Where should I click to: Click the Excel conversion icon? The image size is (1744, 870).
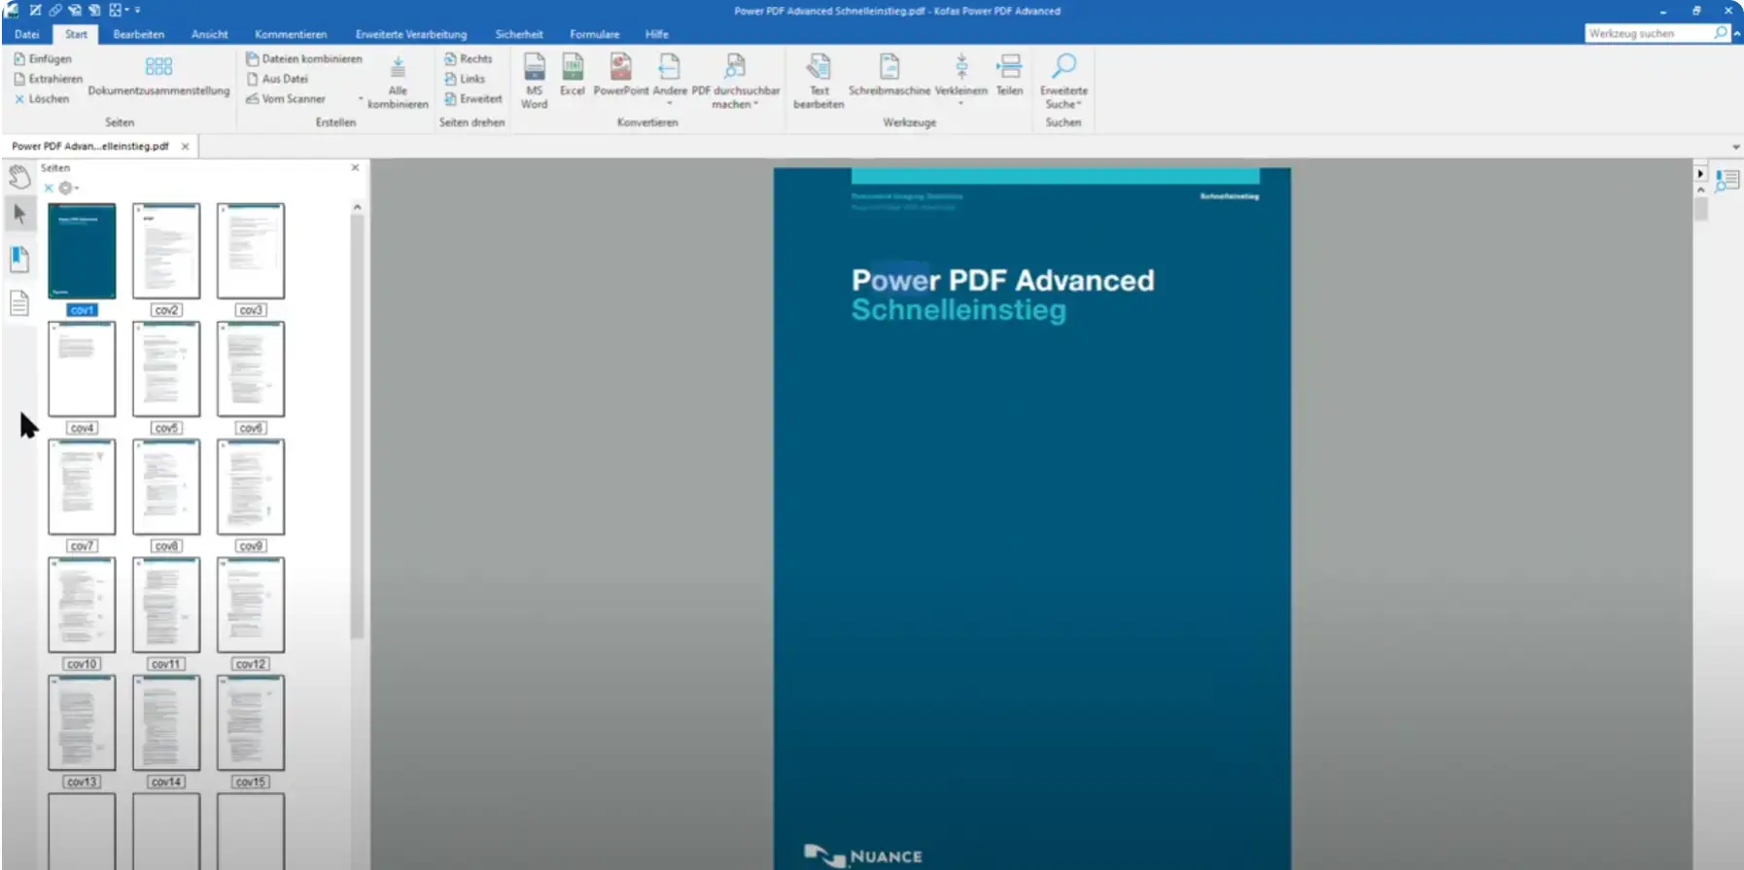tap(573, 74)
